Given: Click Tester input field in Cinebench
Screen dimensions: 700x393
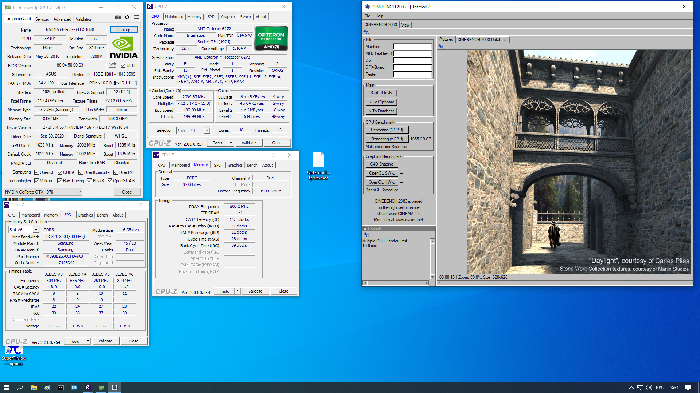Looking at the screenshot, I should 412,74.
